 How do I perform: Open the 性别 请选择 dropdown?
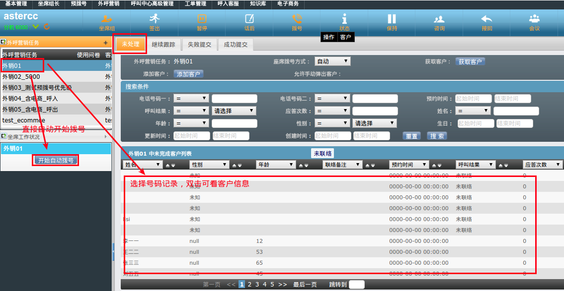pyautogui.click(x=375, y=123)
